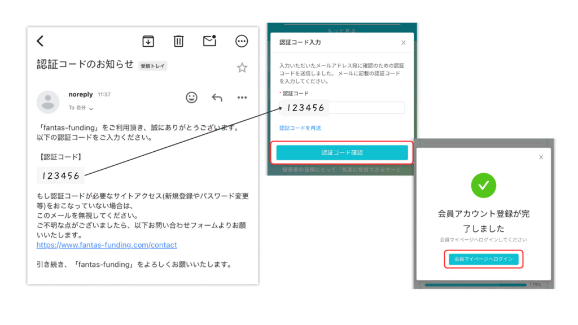The width and height of the screenshot is (578, 325).
Task: Archive the email with the archive icon
Action: pyautogui.click(x=148, y=41)
